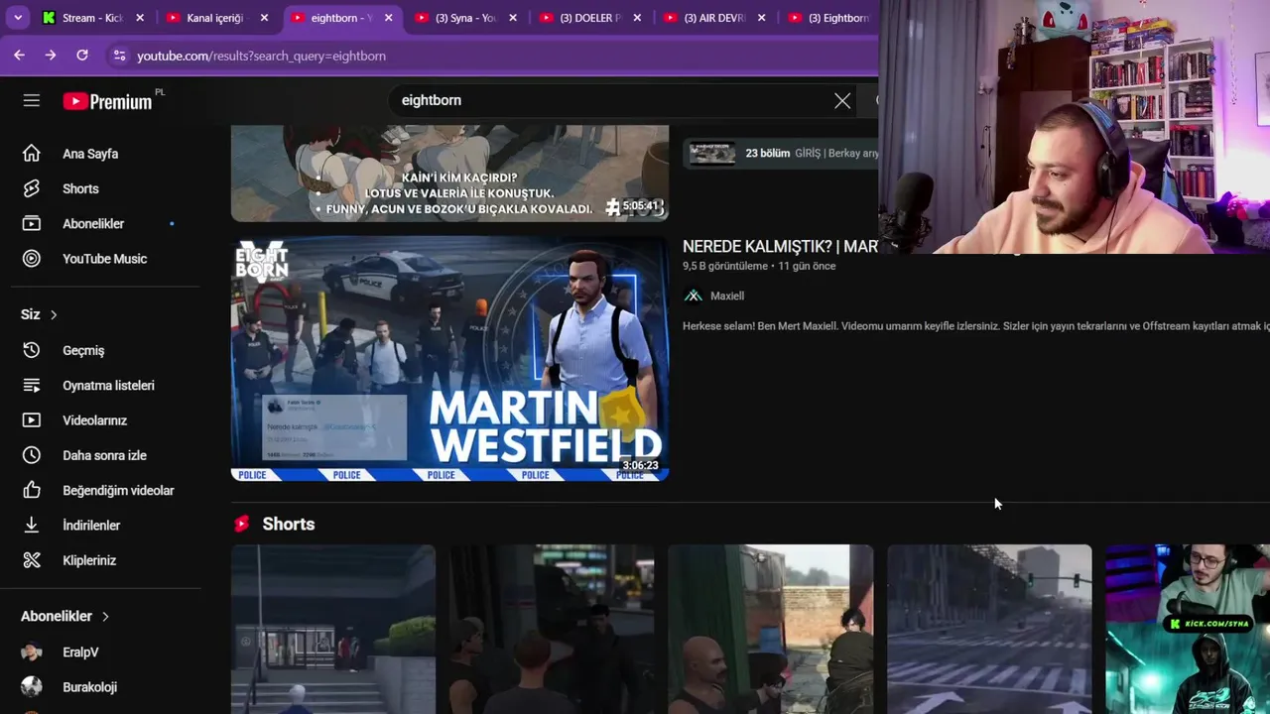Close the eightborn results tab

388,18
